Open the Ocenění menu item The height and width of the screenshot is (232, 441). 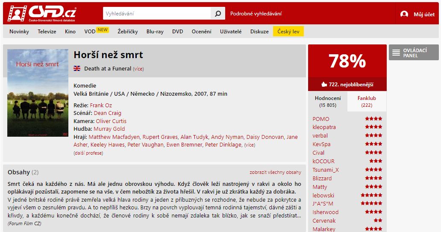click(201, 32)
